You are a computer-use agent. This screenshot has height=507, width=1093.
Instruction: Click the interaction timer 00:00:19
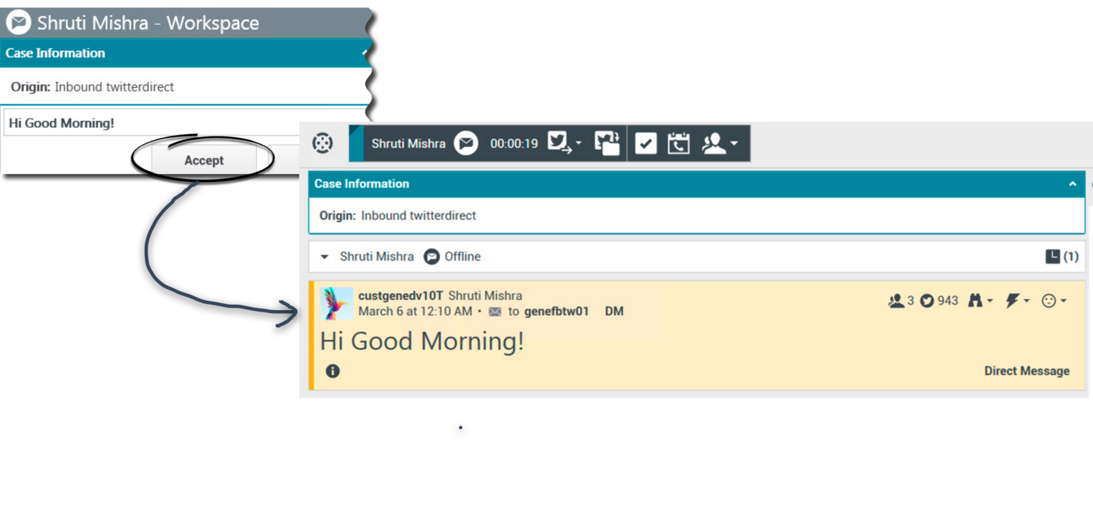pyautogui.click(x=514, y=143)
